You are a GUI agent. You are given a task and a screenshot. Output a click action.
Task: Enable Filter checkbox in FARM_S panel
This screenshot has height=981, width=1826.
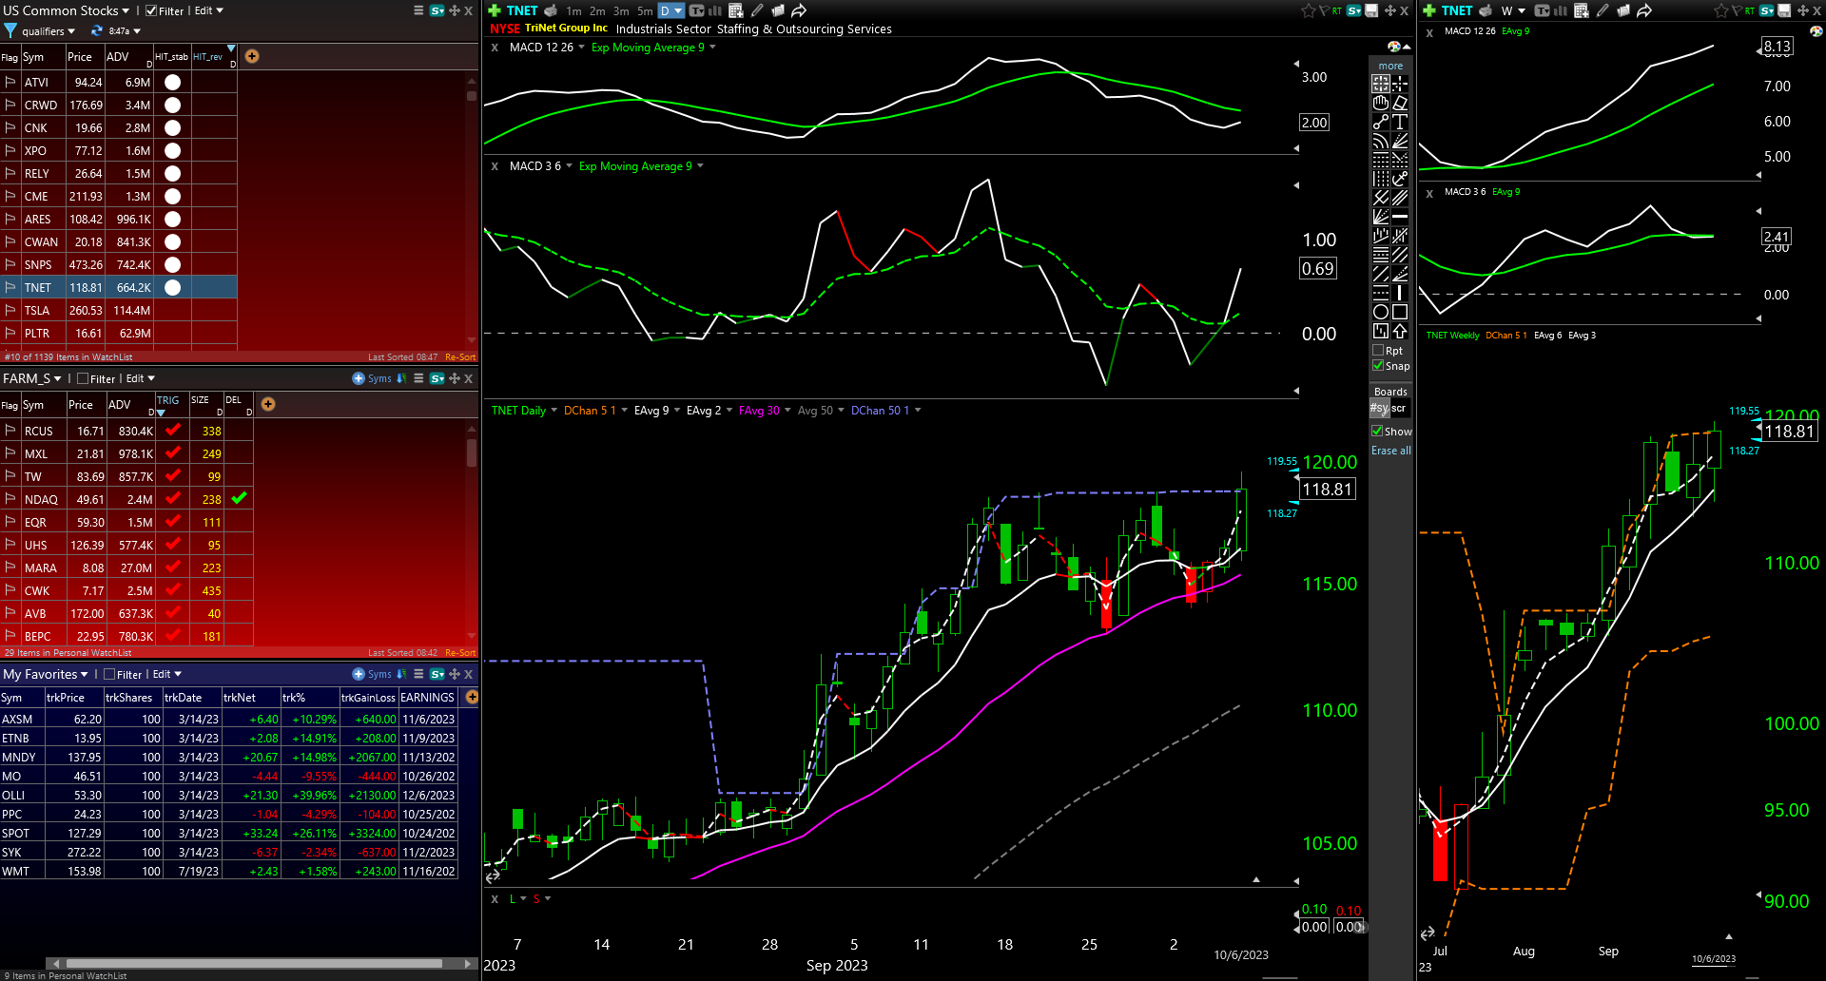coord(83,378)
